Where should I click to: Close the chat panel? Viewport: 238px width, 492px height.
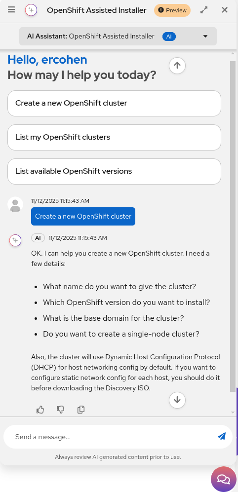coord(225,10)
